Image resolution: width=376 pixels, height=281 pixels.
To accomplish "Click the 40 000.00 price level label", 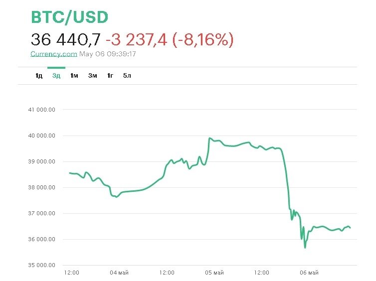I will [x=42, y=136].
